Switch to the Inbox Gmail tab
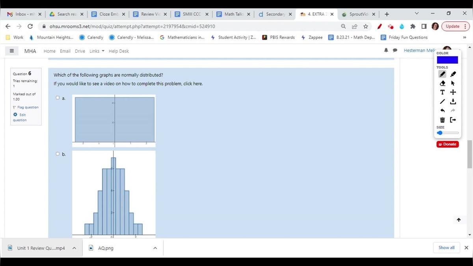The width and height of the screenshot is (473, 266). 24,14
